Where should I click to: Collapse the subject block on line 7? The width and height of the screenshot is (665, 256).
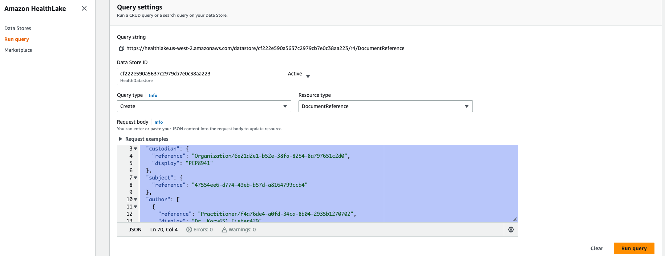click(135, 178)
